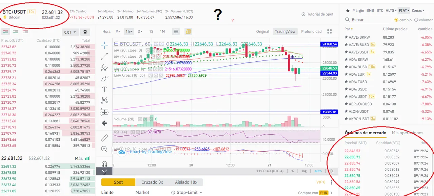Expand the Zonas dropdown
Screen dimensions: 434x196
click(418, 11)
